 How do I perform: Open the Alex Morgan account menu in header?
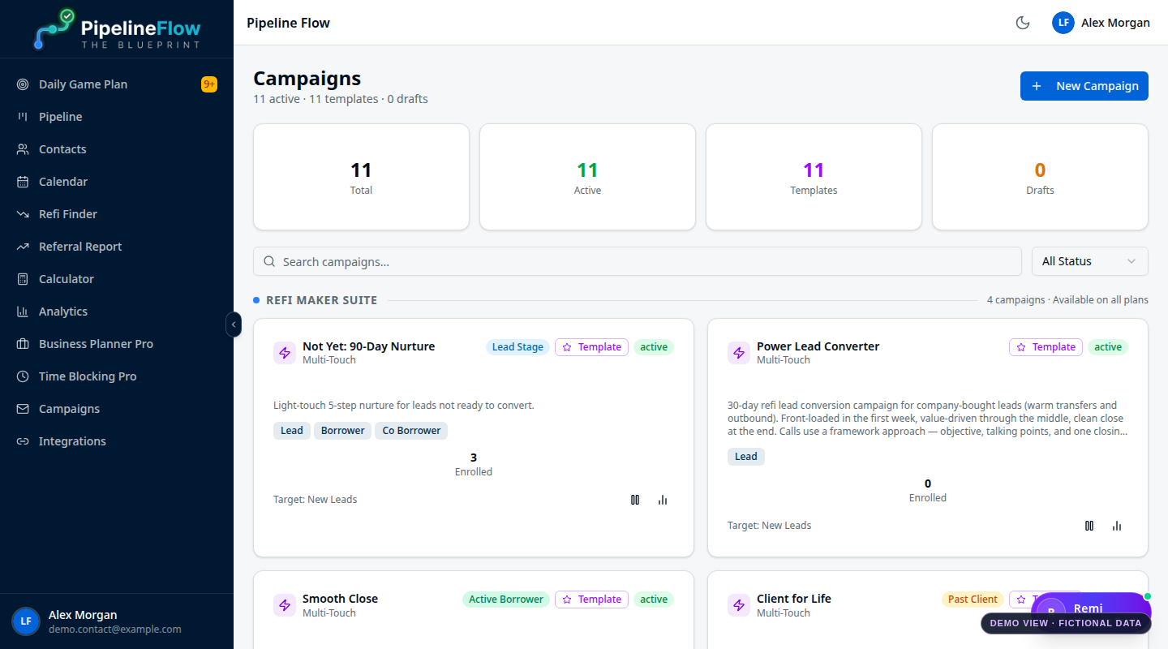1101,23
